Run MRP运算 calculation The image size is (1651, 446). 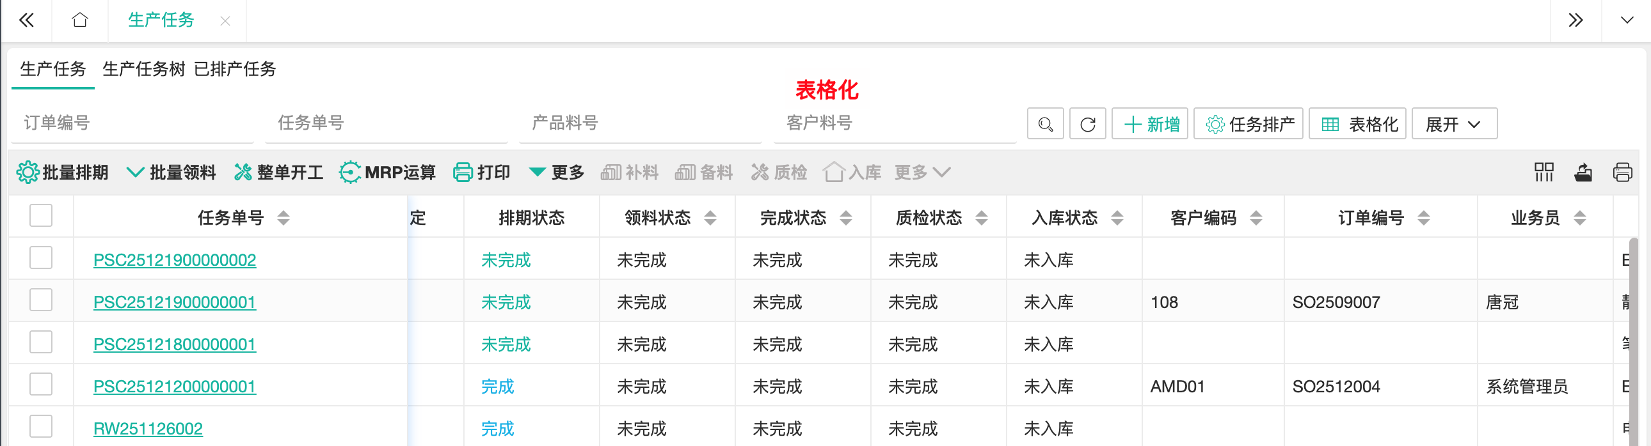pyautogui.click(x=387, y=172)
